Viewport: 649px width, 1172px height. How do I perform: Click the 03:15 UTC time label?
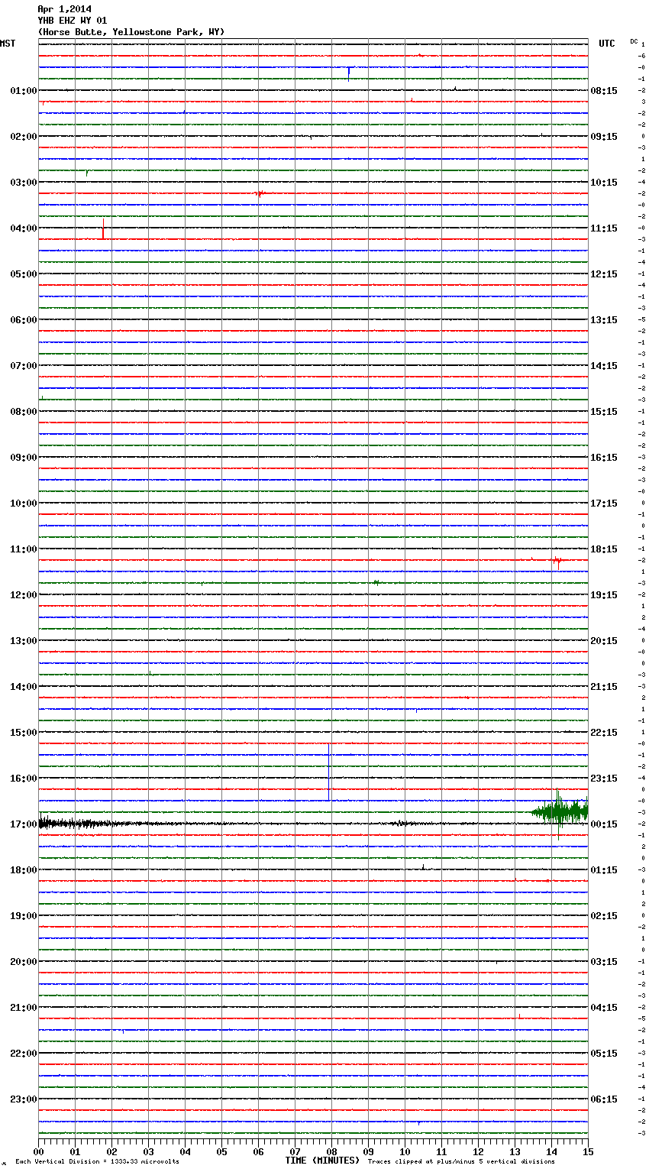tap(604, 961)
